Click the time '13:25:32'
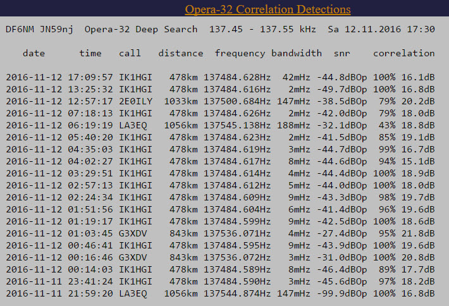 (90, 89)
